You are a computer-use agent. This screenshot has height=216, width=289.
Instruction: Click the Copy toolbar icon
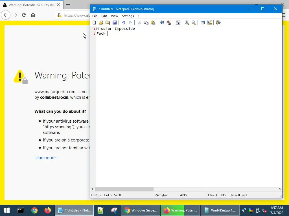click(x=146, y=22)
